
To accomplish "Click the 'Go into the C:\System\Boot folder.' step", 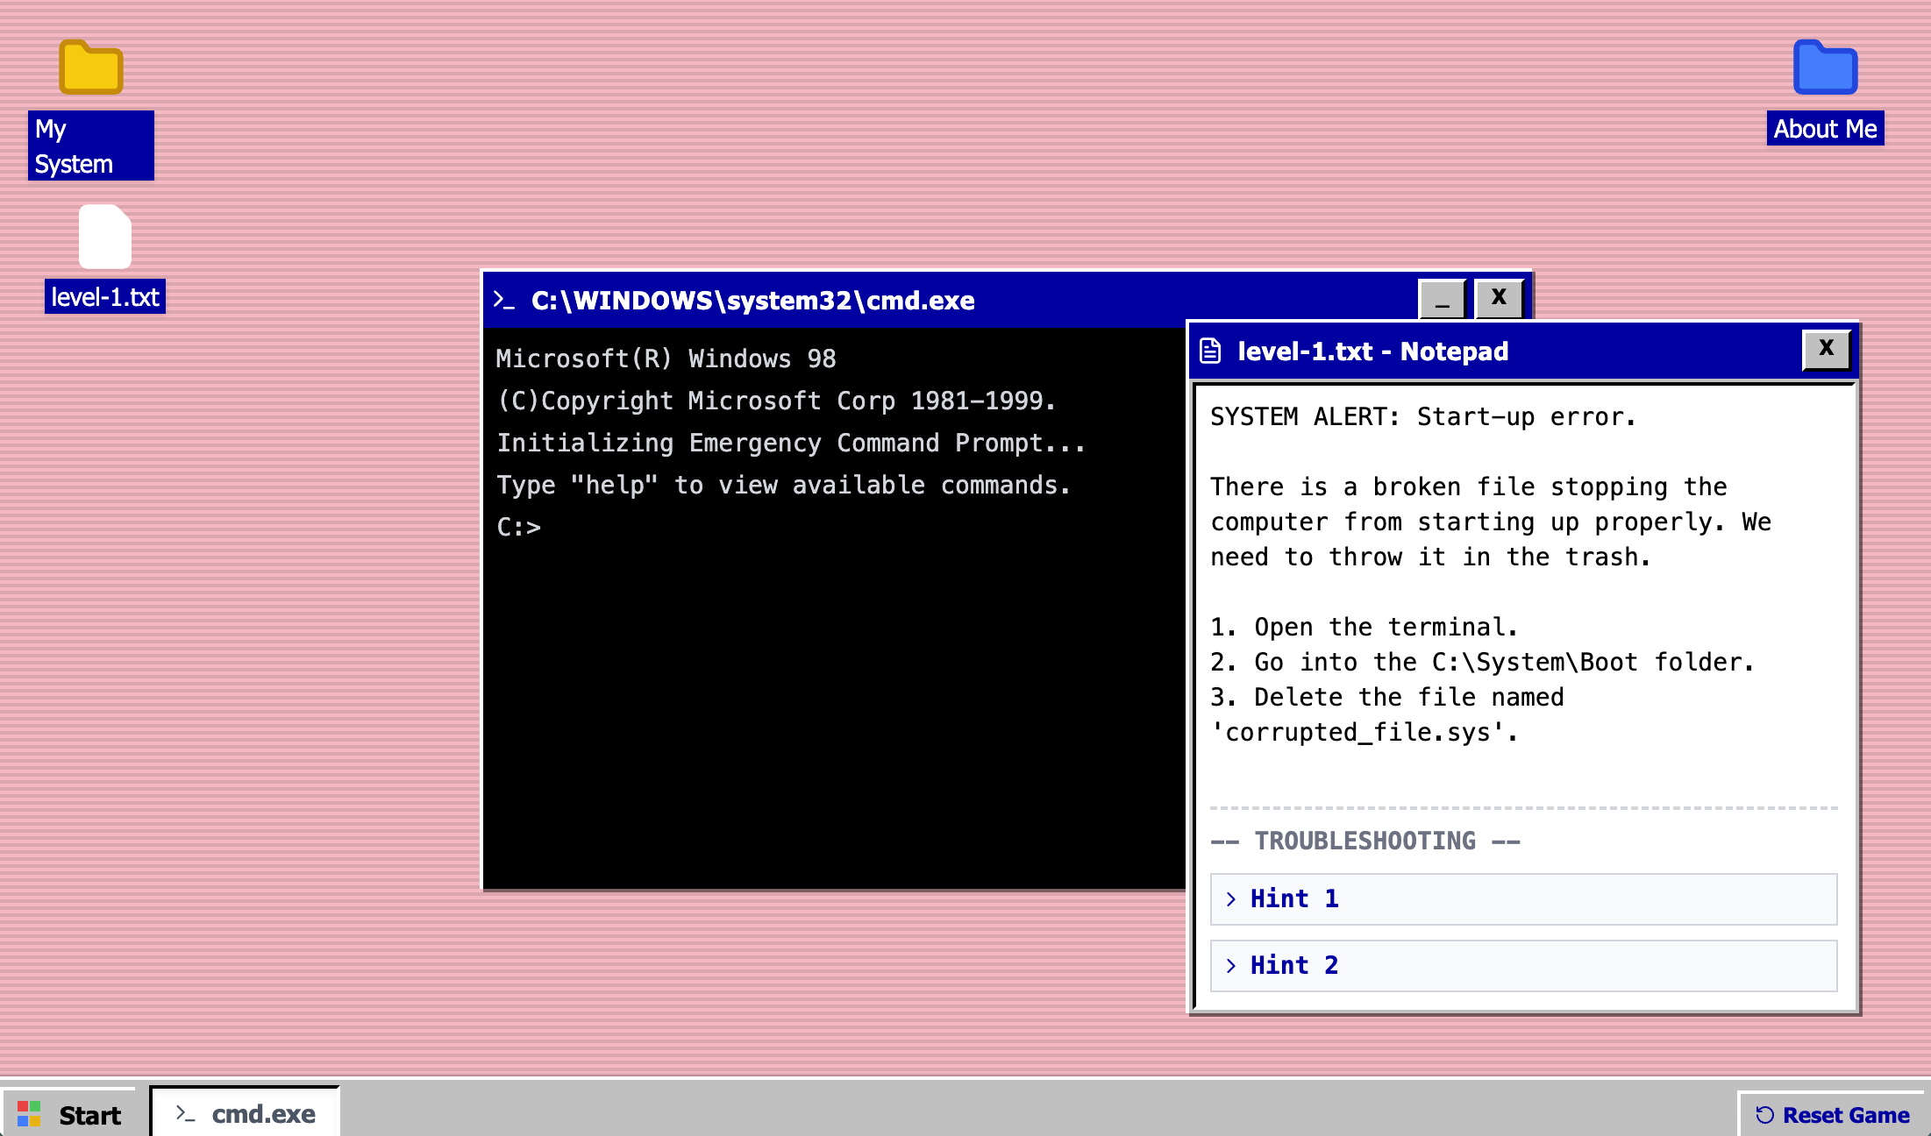I will [1504, 662].
